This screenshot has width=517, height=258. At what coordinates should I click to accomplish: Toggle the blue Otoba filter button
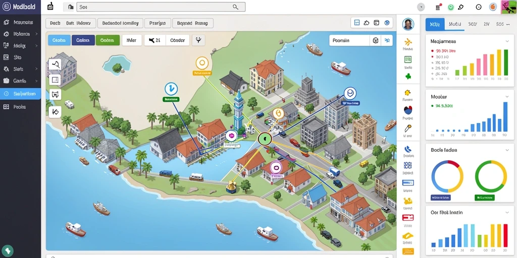pyautogui.click(x=59, y=40)
